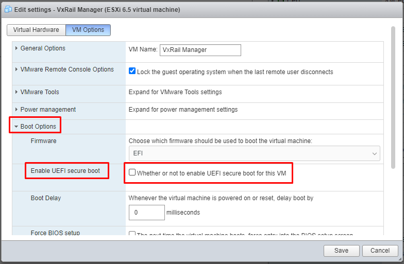Select the VM Options tab
The width and height of the screenshot is (404, 264).
click(88, 30)
